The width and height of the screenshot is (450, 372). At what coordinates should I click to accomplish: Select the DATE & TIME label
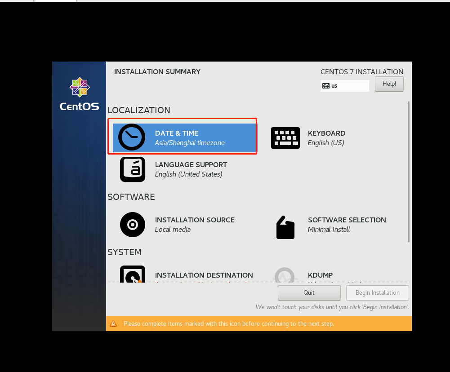[x=177, y=133]
